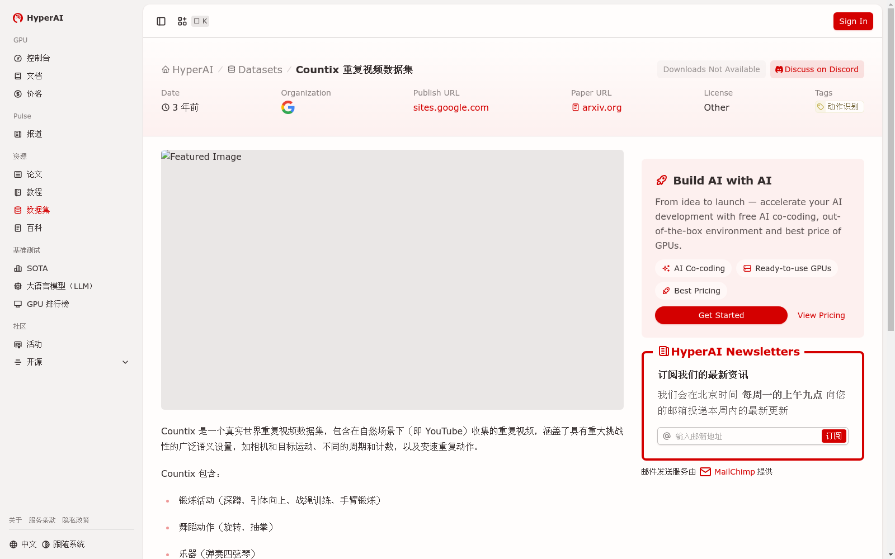Screen dimensions: 895x559
Task: Click the Featured Image placeholder
Action: (392, 279)
